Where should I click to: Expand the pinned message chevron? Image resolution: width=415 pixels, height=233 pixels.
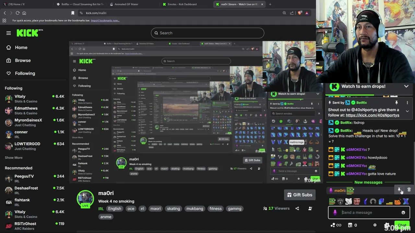pyautogui.click(x=407, y=111)
